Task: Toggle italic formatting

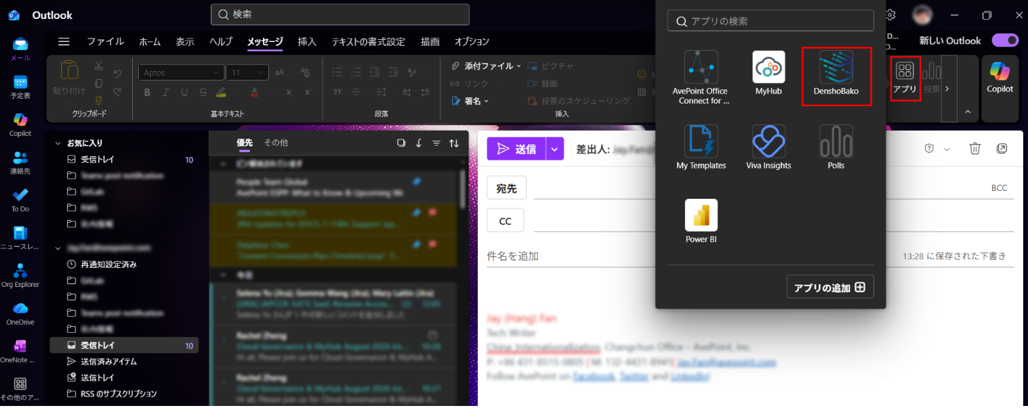Action: pyautogui.click(x=165, y=92)
